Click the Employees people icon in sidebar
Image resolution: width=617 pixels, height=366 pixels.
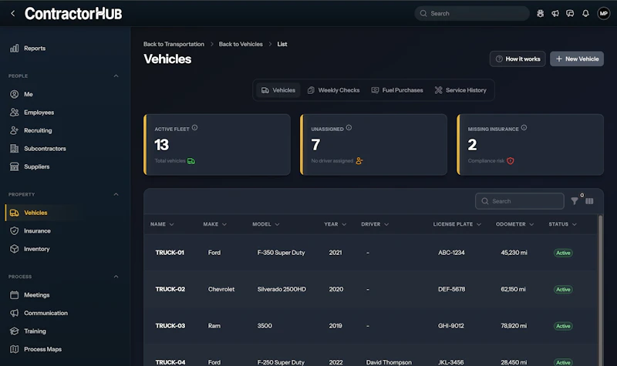click(x=14, y=112)
